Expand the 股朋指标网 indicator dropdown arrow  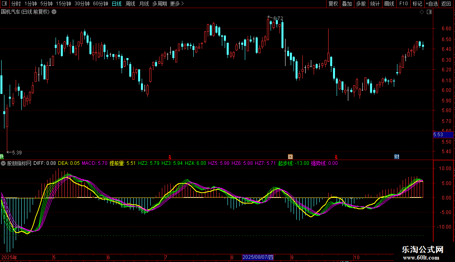(x=4, y=164)
